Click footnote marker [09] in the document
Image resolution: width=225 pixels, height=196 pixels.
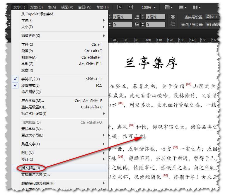(x=120, y=156)
